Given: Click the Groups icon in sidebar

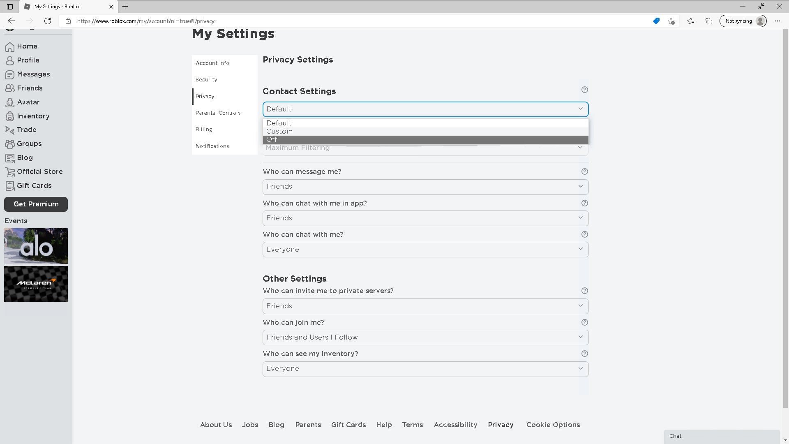Looking at the screenshot, I should coord(10,144).
